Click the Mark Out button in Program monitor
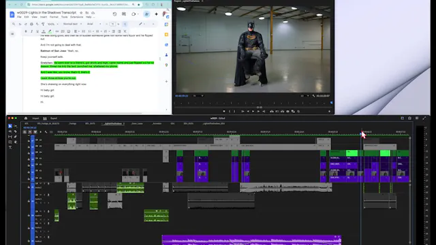 pyautogui.click(x=234, y=112)
